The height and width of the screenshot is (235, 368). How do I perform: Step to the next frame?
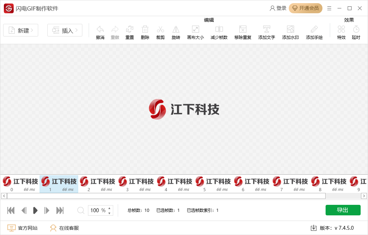(x=47, y=210)
